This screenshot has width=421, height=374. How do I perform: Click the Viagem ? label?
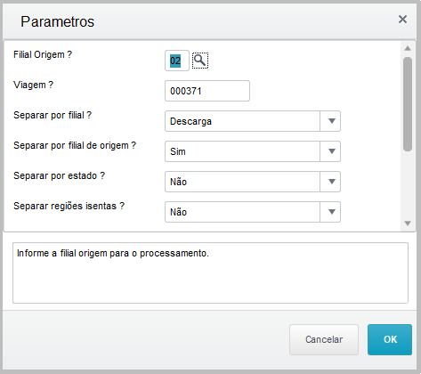(x=34, y=85)
